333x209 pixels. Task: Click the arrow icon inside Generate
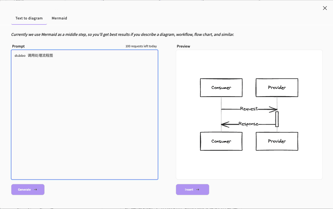coord(35,190)
